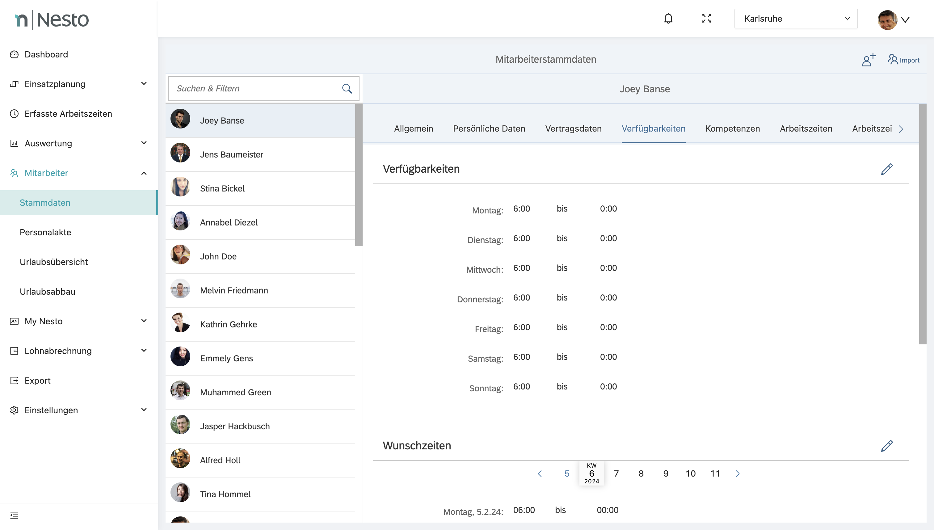Open Personalakte in the sidebar
The width and height of the screenshot is (934, 530).
[45, 232]
